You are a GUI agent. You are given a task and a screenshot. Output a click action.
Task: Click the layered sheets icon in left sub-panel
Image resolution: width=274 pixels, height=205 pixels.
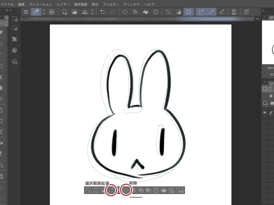(x=15, y=62)
